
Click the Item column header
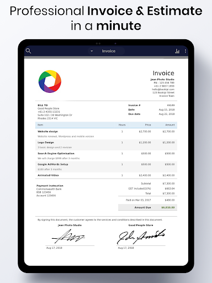(40, 125)
